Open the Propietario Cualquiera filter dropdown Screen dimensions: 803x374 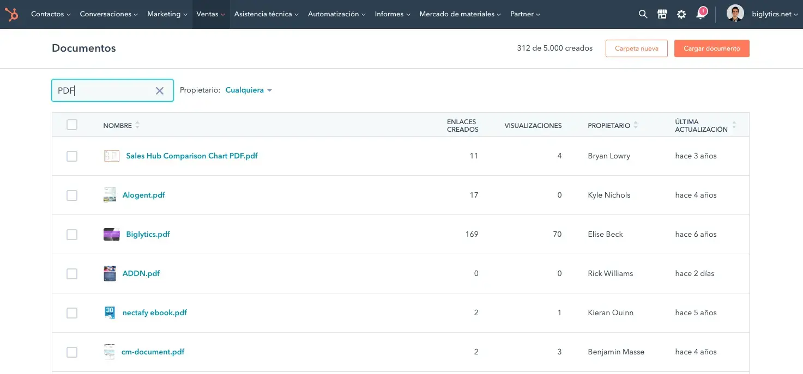point(249,90)
